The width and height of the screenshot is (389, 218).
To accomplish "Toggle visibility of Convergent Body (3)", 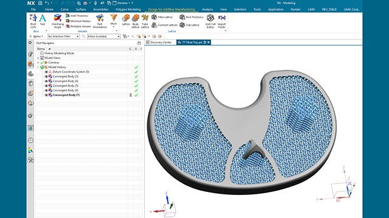I will click(x=46, y=76).
